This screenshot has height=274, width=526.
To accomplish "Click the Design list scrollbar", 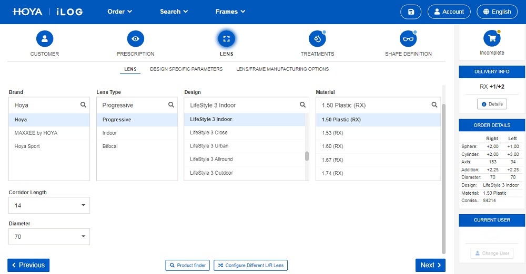I will point(307,156).
